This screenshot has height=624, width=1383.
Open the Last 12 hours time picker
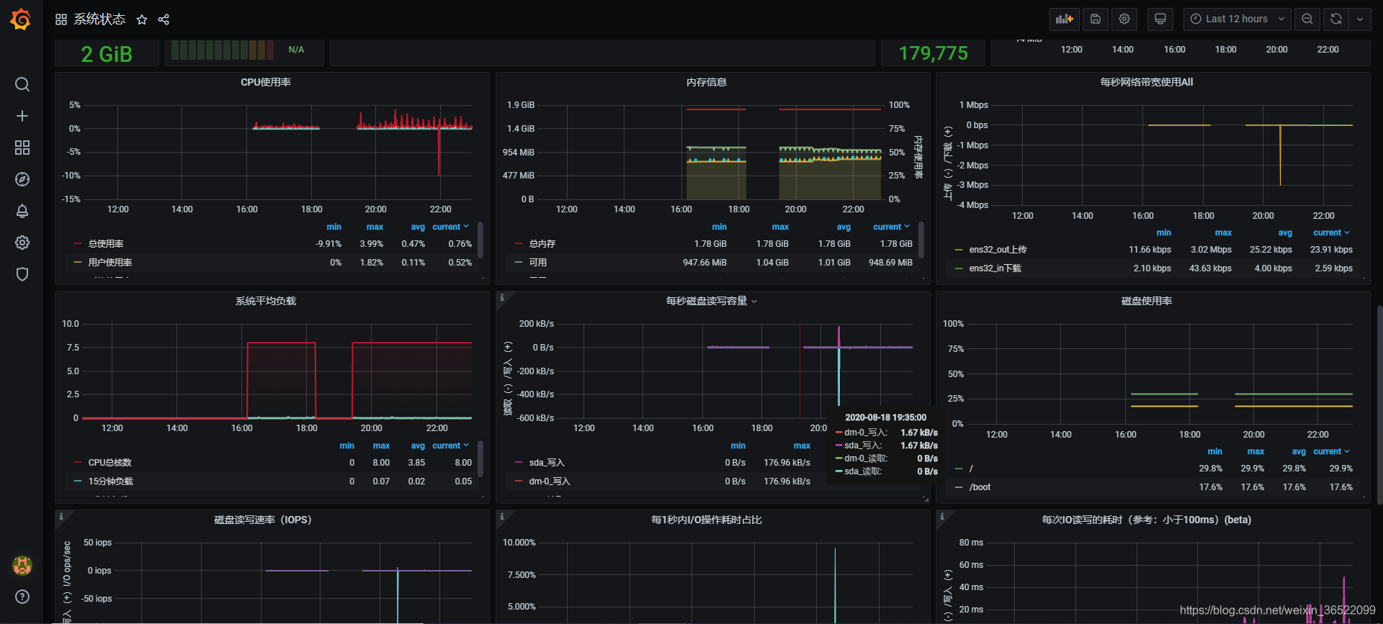(x=1237, y=19)
